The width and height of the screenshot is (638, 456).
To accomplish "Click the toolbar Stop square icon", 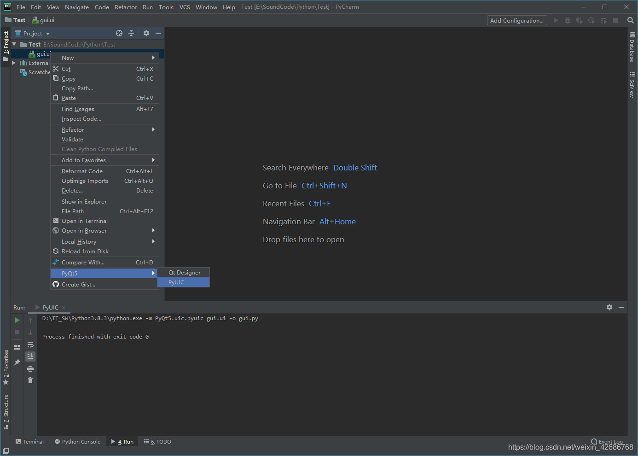I will point(615,20).
